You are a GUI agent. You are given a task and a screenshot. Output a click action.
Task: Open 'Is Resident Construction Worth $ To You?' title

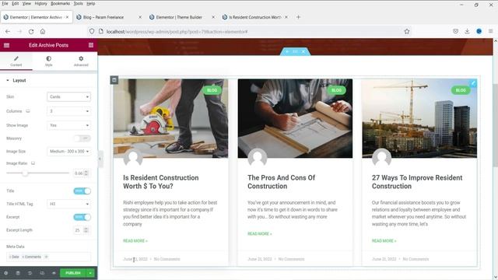coord(161,182)
